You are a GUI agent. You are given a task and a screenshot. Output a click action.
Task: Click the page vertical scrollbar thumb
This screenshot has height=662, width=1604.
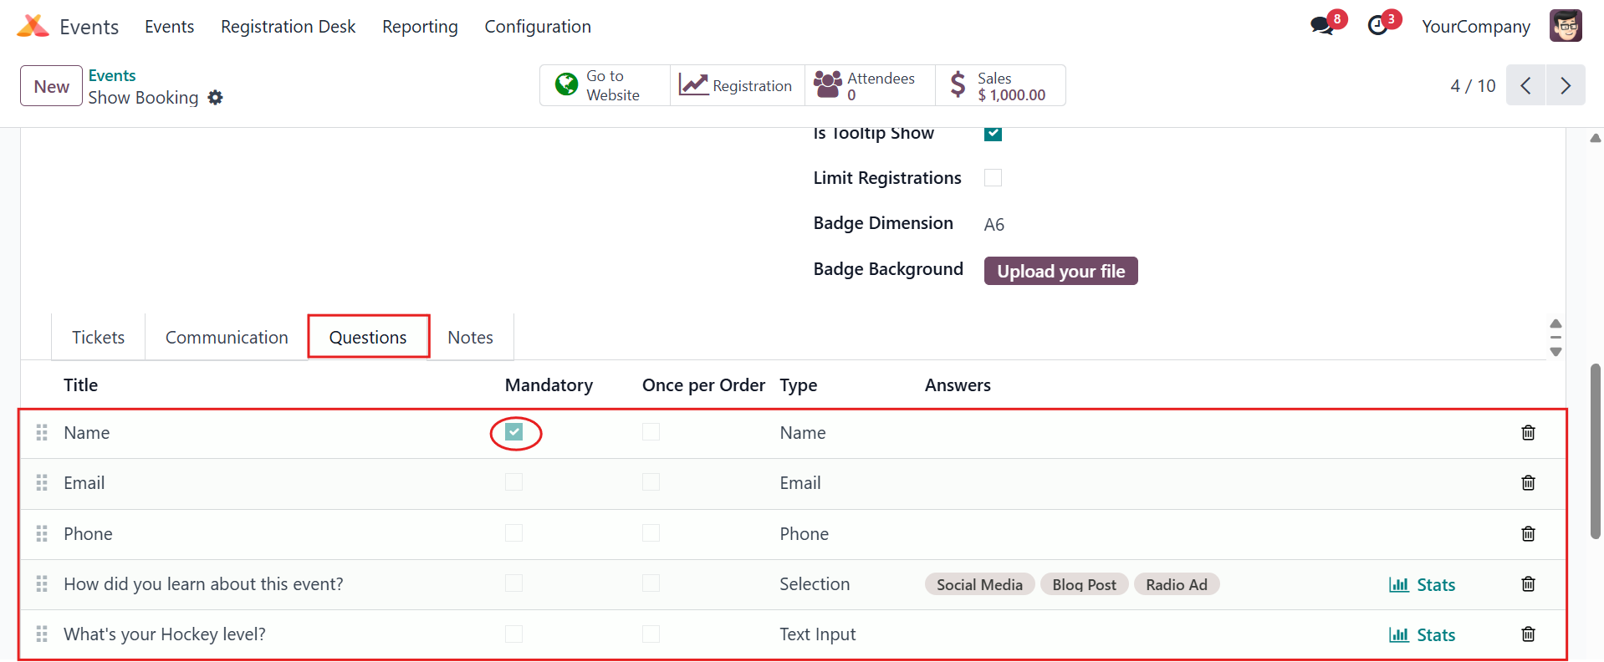[1595, 451]
